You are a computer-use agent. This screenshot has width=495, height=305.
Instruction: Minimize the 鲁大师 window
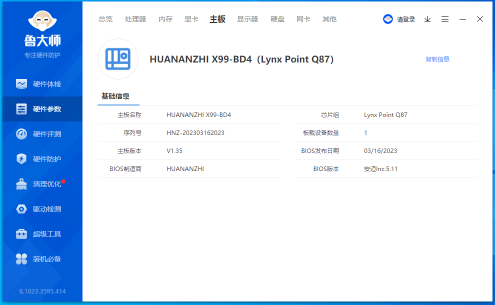(462, 19)
